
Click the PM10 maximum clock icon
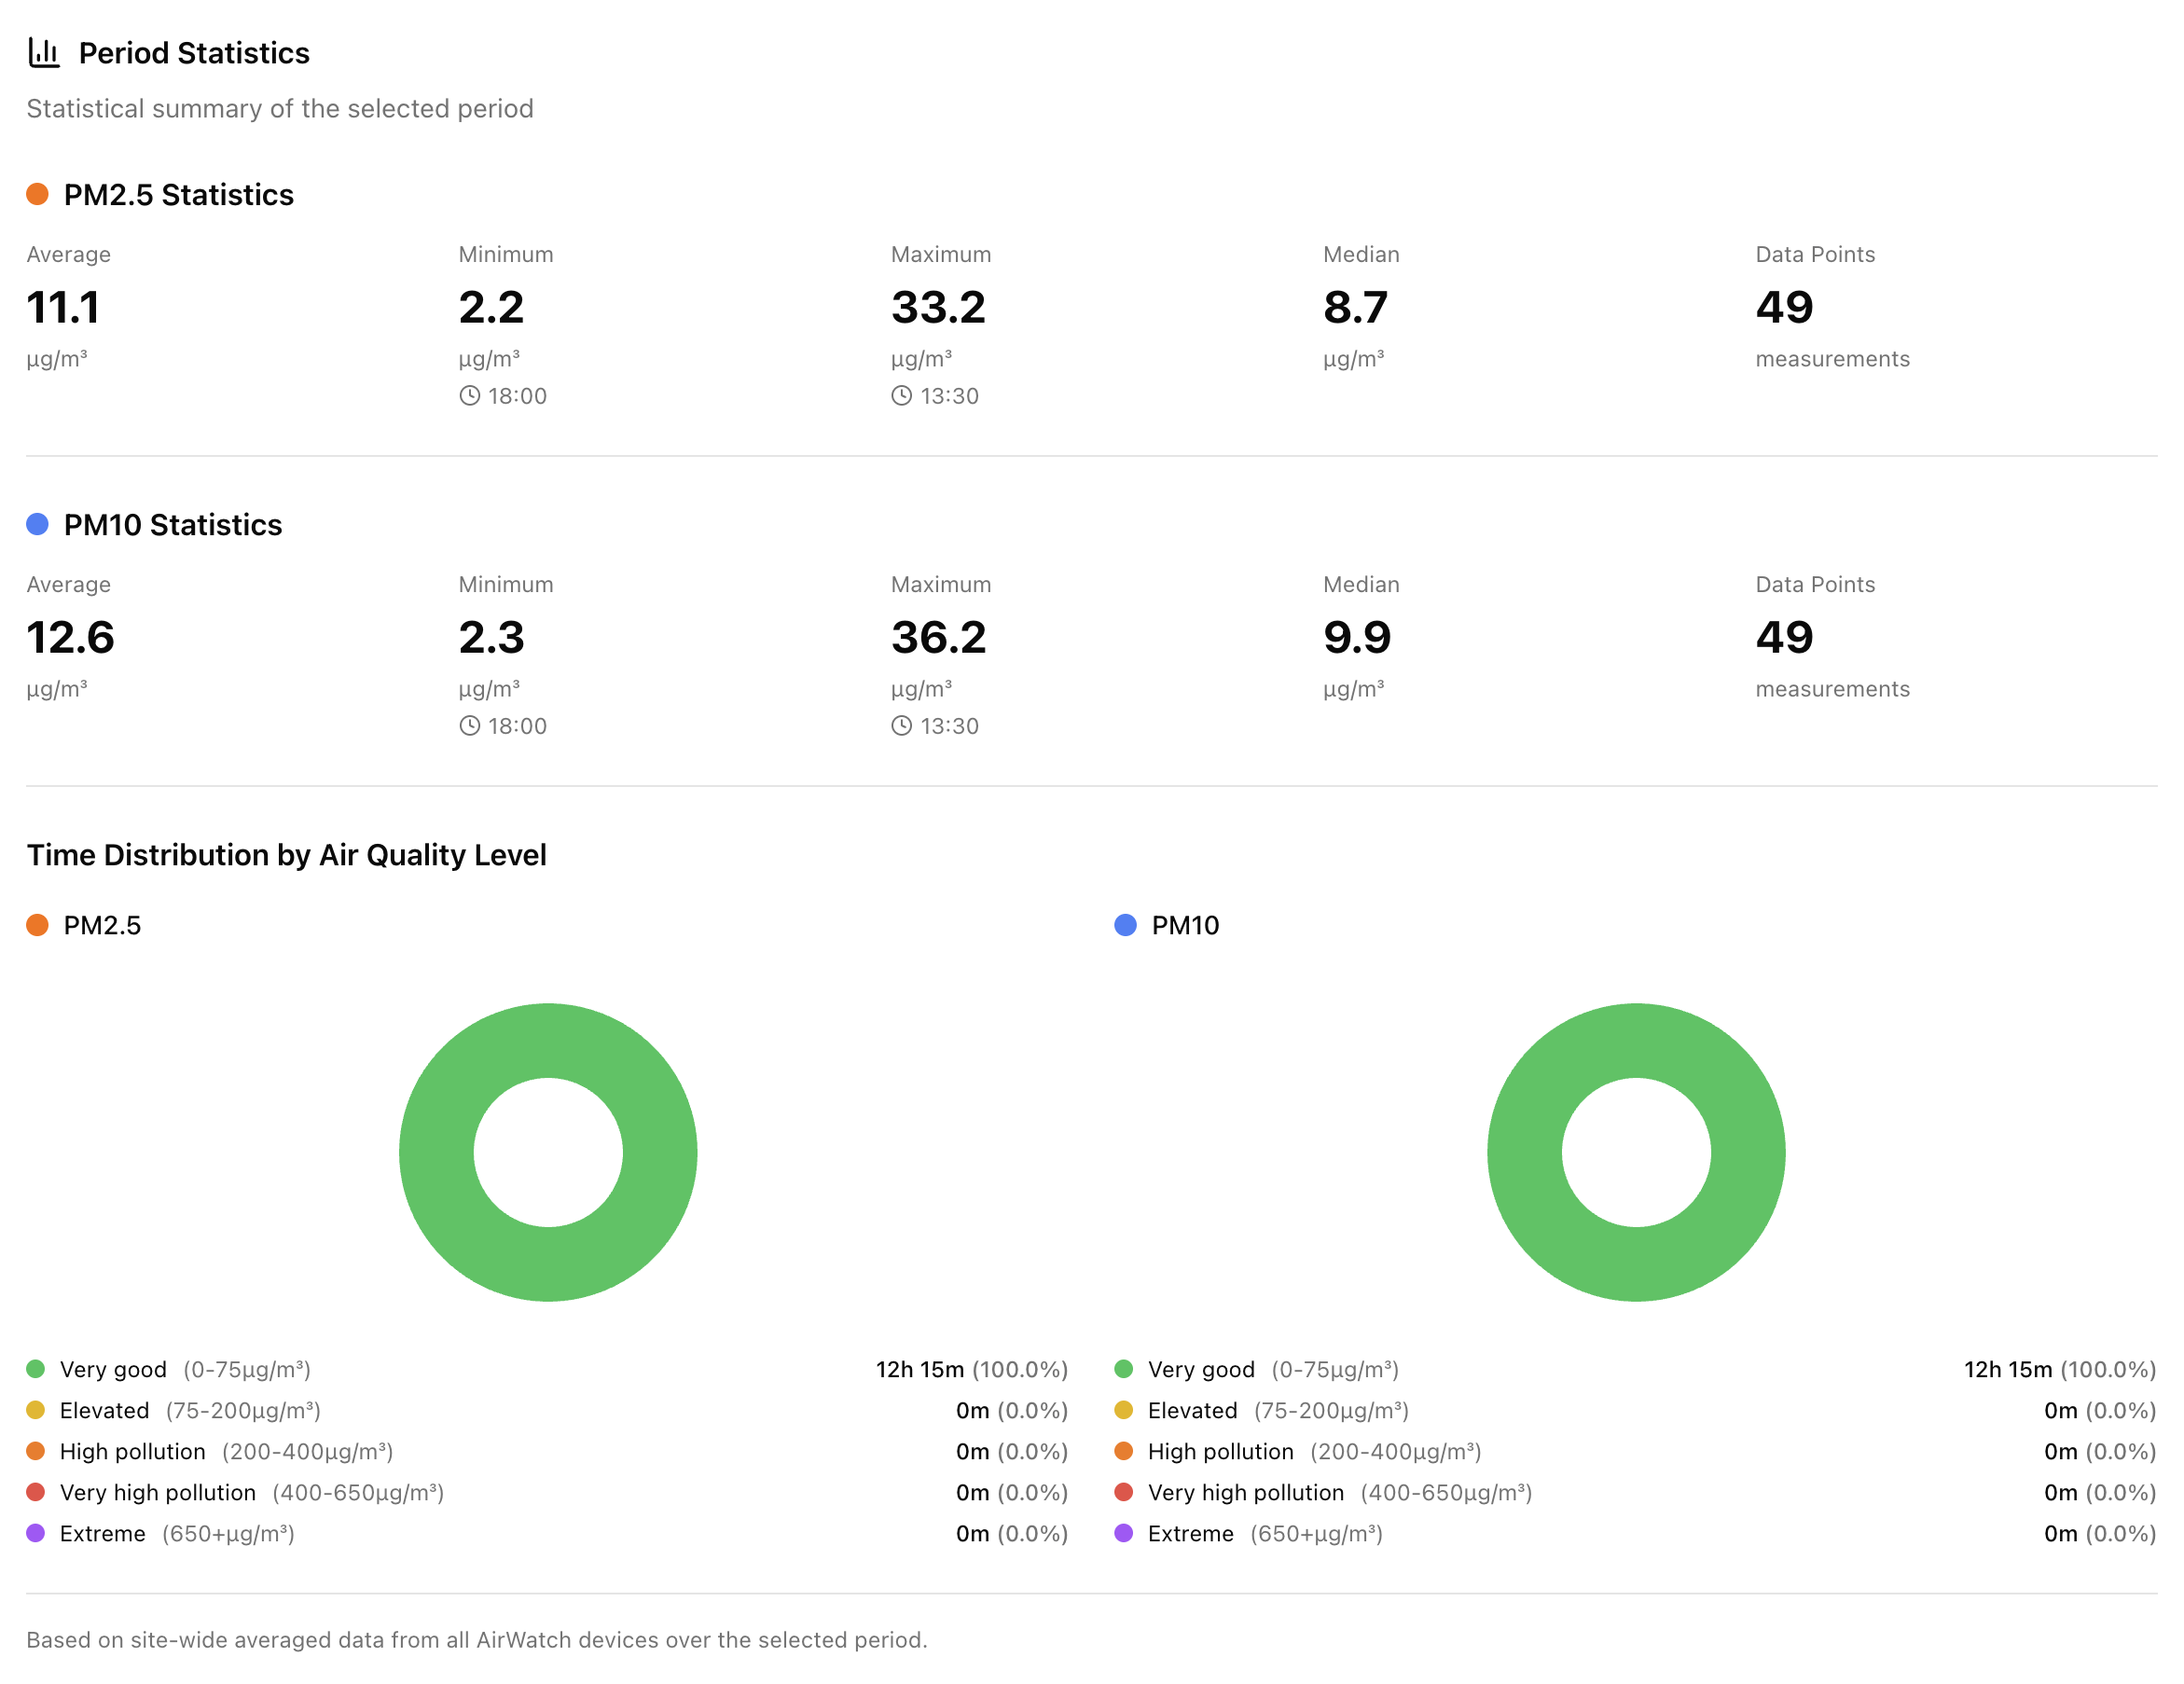point(901,726)
